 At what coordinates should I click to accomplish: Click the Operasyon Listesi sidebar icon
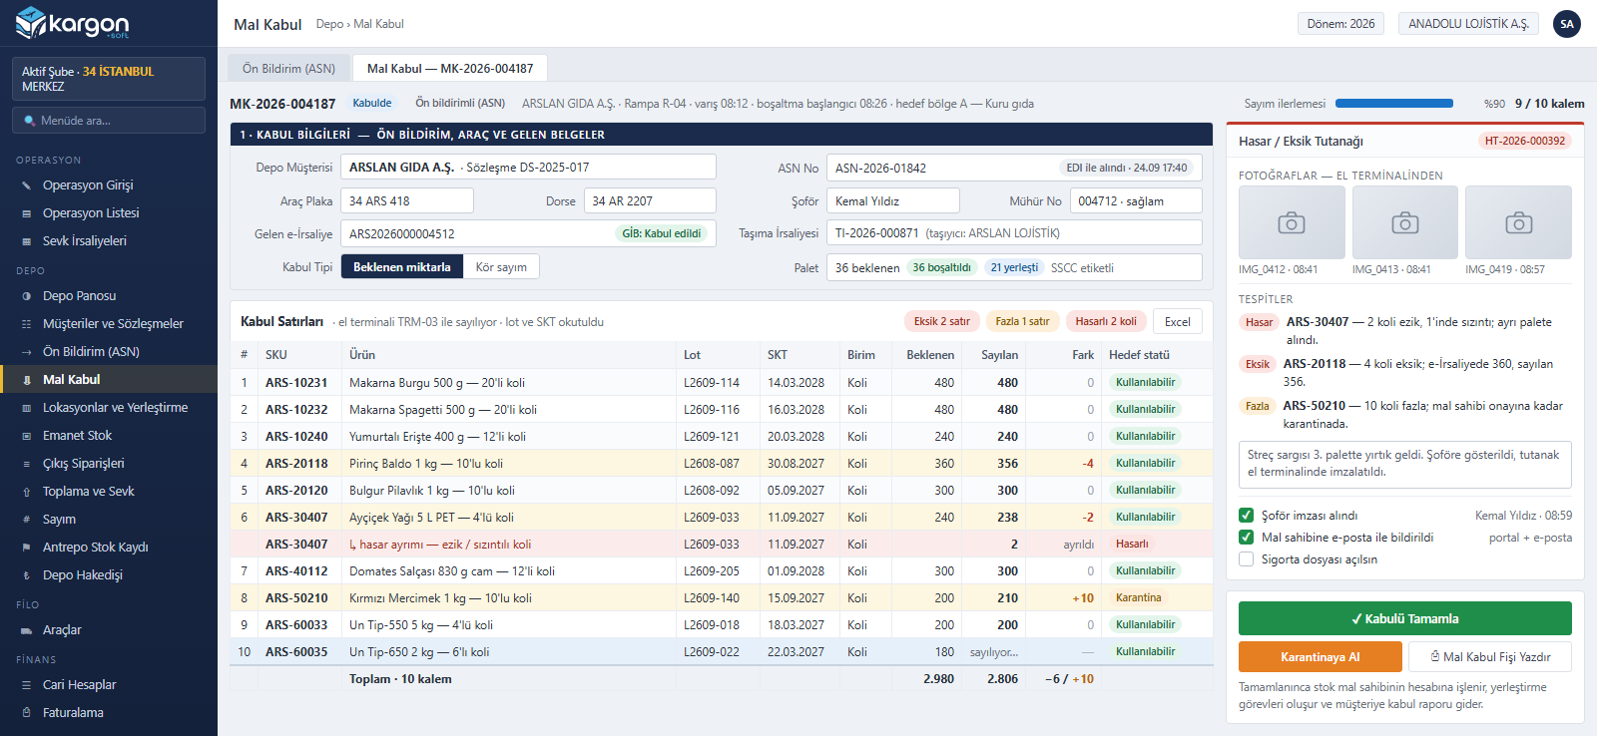(x=27, y=213)
